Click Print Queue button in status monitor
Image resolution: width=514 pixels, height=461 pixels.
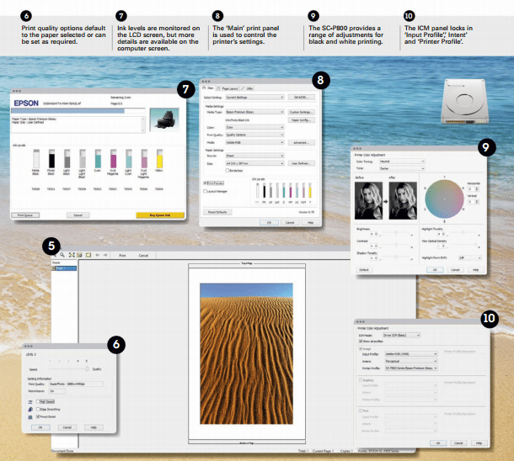(x=25, y=215)
